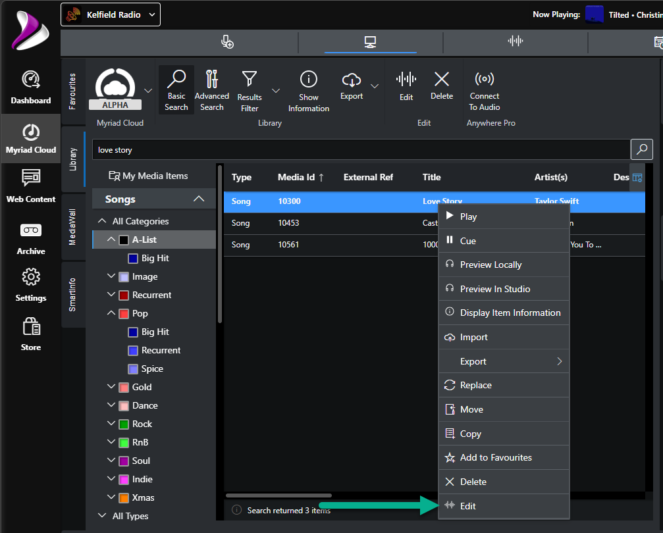Open the Dashboard section
This screenshot has width=663, height=533.
[30, 87]
